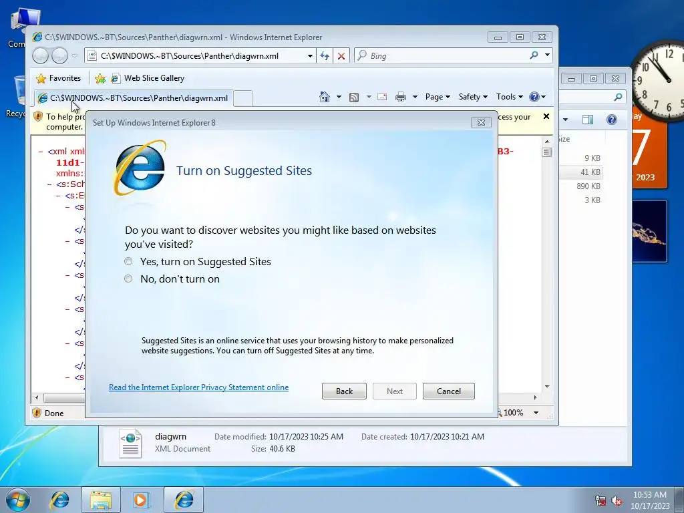This screenshot has height=513, width=684.
Task: Open the view options dropdown in Explorer window
Action: click(x=565, y=120)
